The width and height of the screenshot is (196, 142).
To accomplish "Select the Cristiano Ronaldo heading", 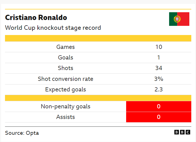I will [36, 18].
